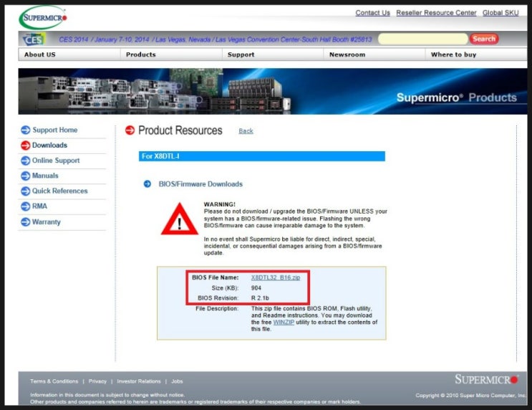The image size is (532, 410).
Task: Open Warranty in the sidebar
Action: 46,222
